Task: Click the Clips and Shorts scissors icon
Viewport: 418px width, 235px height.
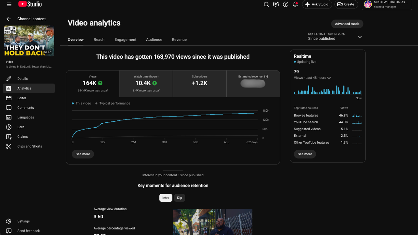Action: tap(9, 146)
